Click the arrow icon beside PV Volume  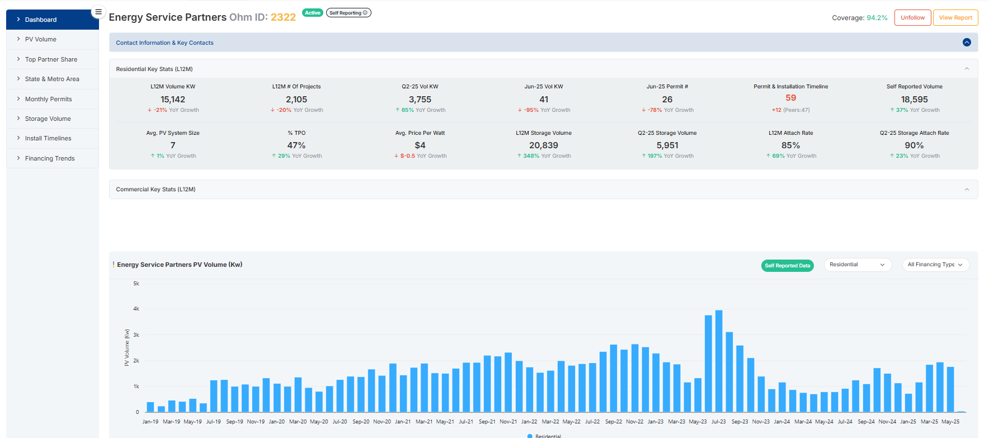click(18, 39)
